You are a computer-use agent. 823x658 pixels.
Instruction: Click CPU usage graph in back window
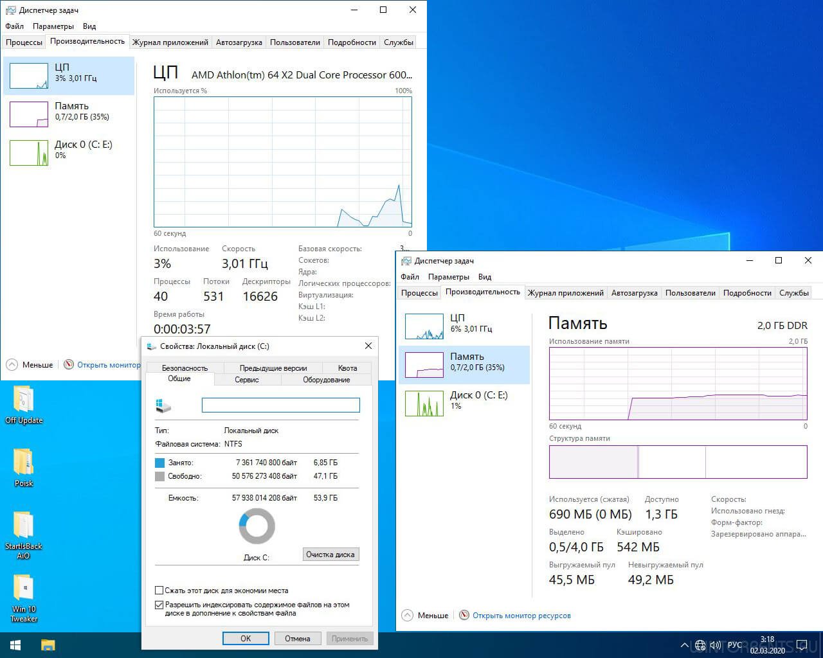283,162
